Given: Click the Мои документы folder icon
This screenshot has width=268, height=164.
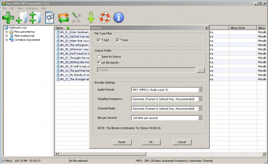Looking at the screenshot, I should pyautogui.click(x=11, y=31).
